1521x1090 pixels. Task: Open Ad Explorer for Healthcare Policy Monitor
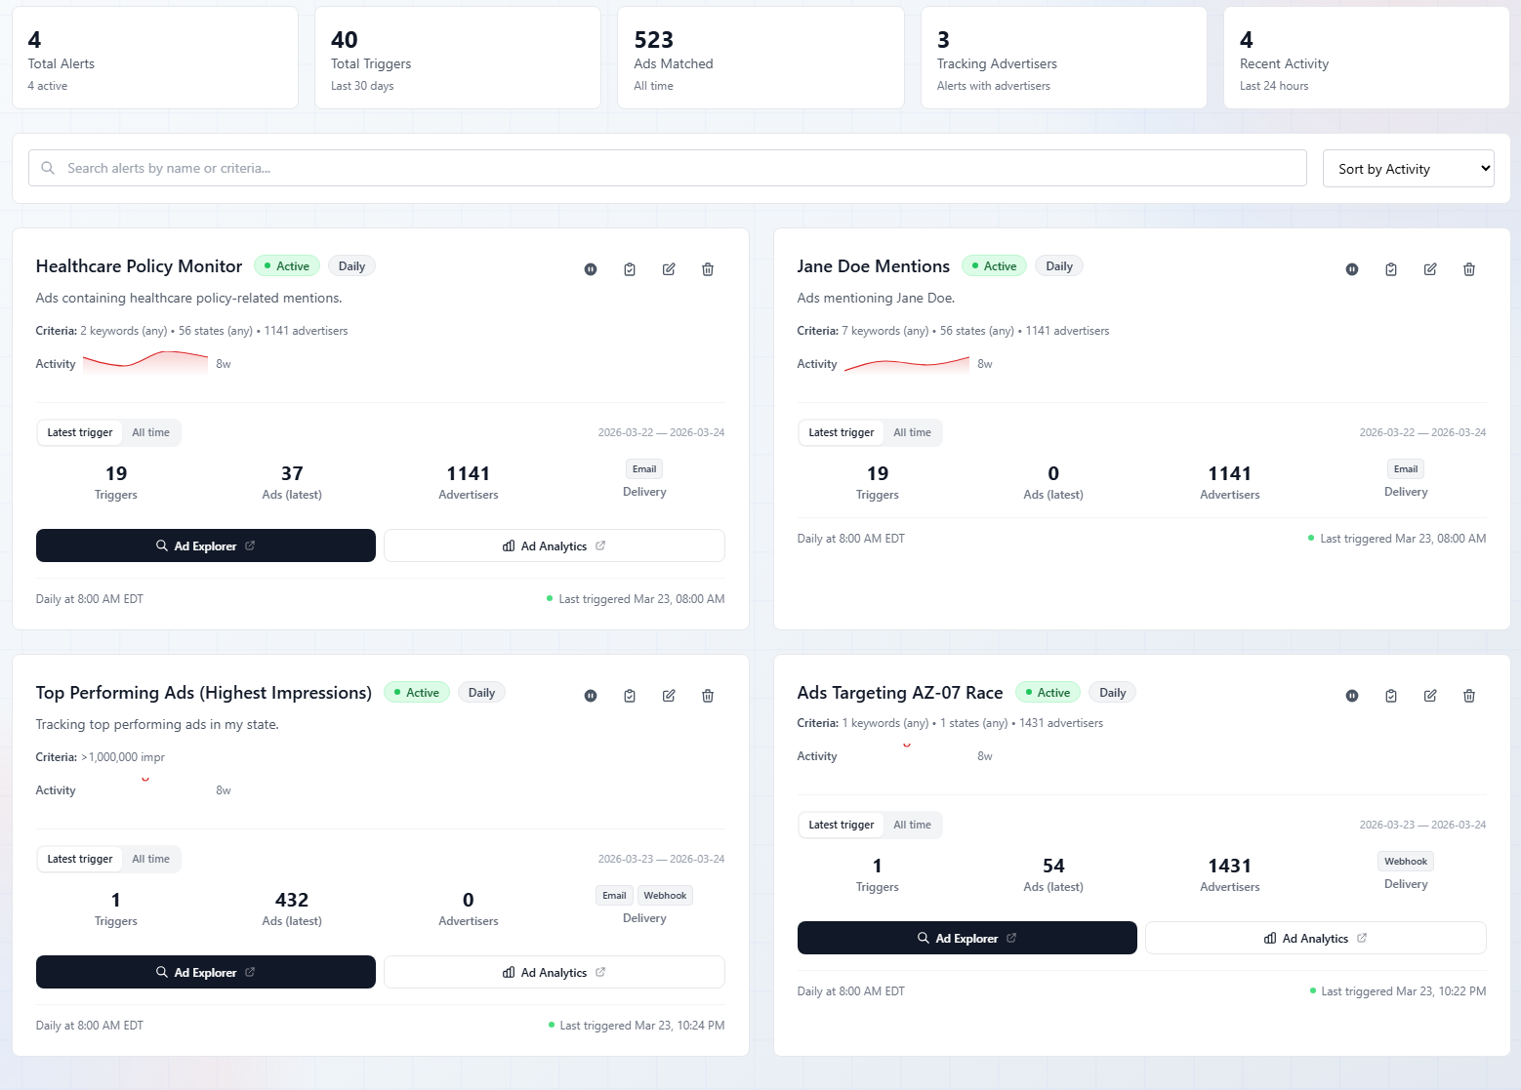coord(205,545)
